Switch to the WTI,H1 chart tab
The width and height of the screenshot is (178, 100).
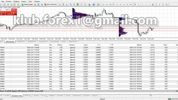64,42
